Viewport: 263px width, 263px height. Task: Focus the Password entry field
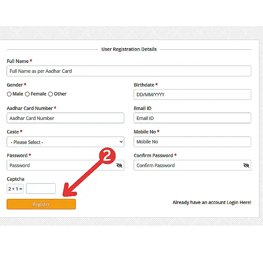[x=57, y=165]
